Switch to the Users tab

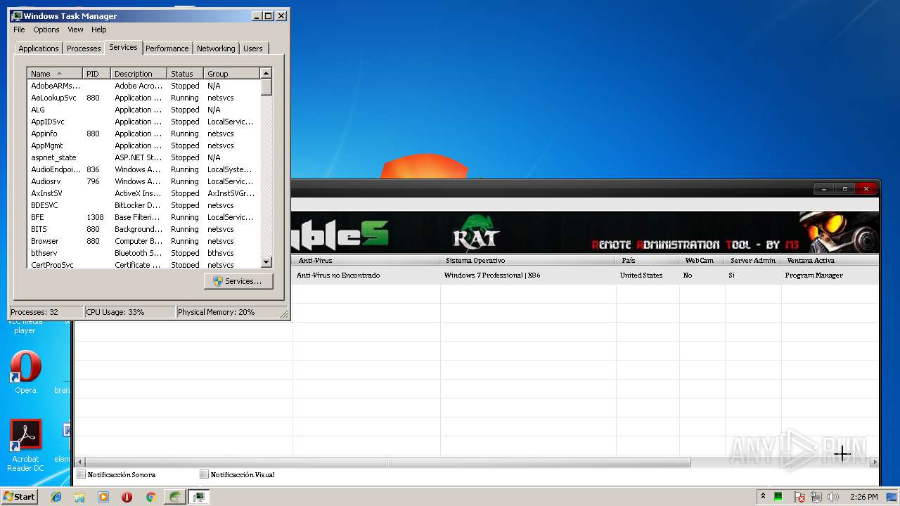coord(253,48)
